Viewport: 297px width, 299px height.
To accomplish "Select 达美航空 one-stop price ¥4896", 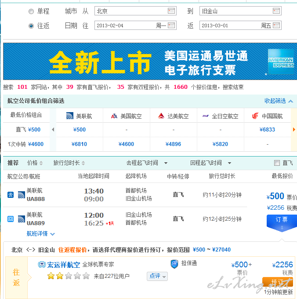I will (173, 144).
